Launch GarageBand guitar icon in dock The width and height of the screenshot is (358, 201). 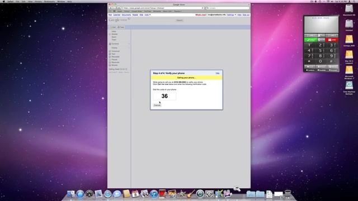191,194
